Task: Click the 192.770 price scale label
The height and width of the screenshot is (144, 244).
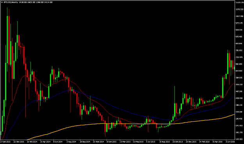Action: 239,133
